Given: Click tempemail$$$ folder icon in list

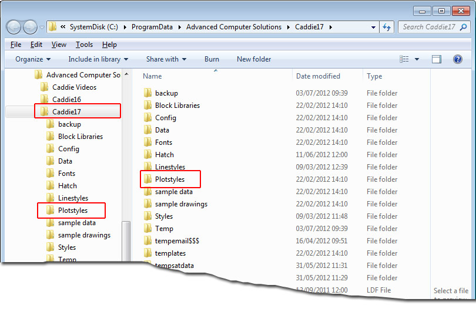Looking at the screenshot, I should (x=148, y=241).
